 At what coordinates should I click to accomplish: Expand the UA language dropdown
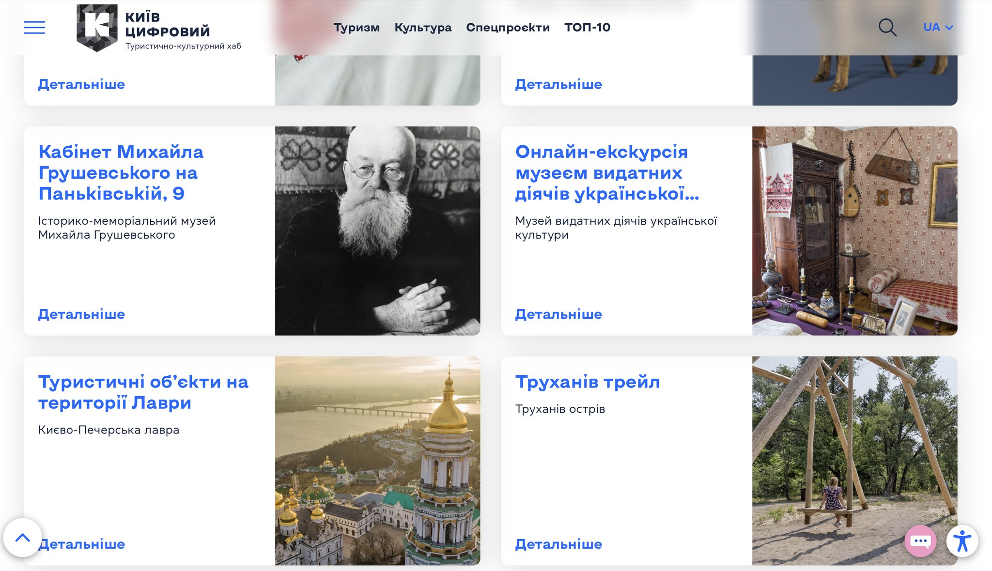pyautogui.click(x=938, y=28)
